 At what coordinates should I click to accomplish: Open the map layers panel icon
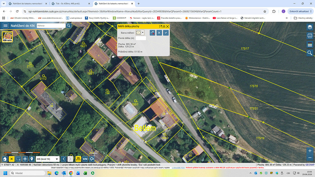[310, 27]
